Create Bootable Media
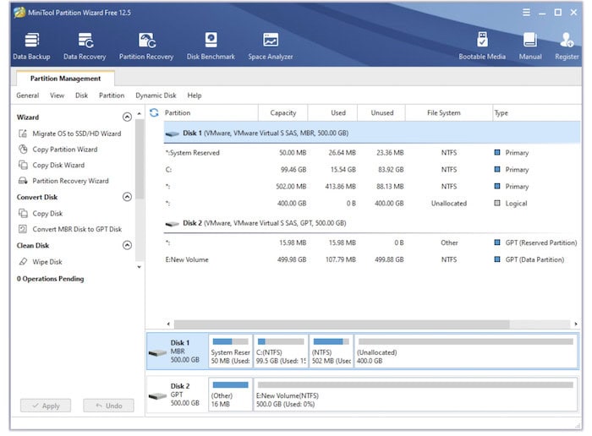This screenshot has height=436, width=592. (x=482, y=46)
